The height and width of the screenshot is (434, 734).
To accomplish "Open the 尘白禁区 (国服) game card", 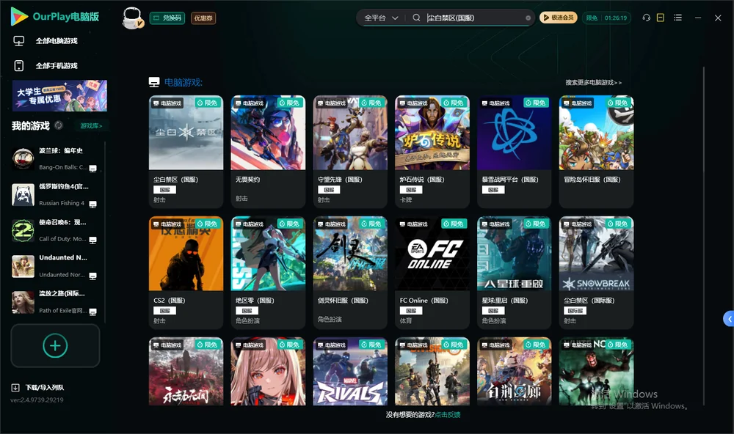I will click(186, 152).
